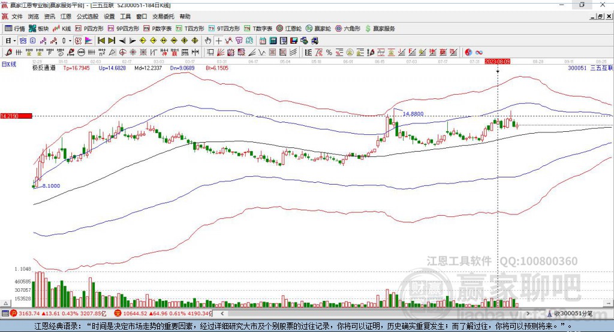Click the 14.8800 high price annotation
Screen dimensions: 614x332
[413, 114]
